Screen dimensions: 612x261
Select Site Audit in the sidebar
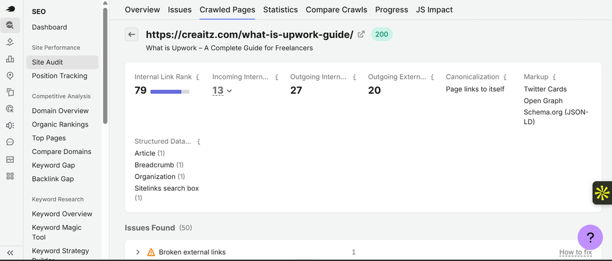[62, 62]
